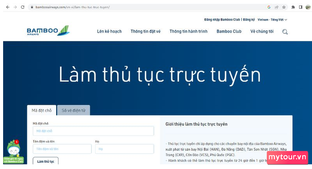The image size is (312, 169).
Task: Go back using the browser back arrow
Action: [8, 7]
